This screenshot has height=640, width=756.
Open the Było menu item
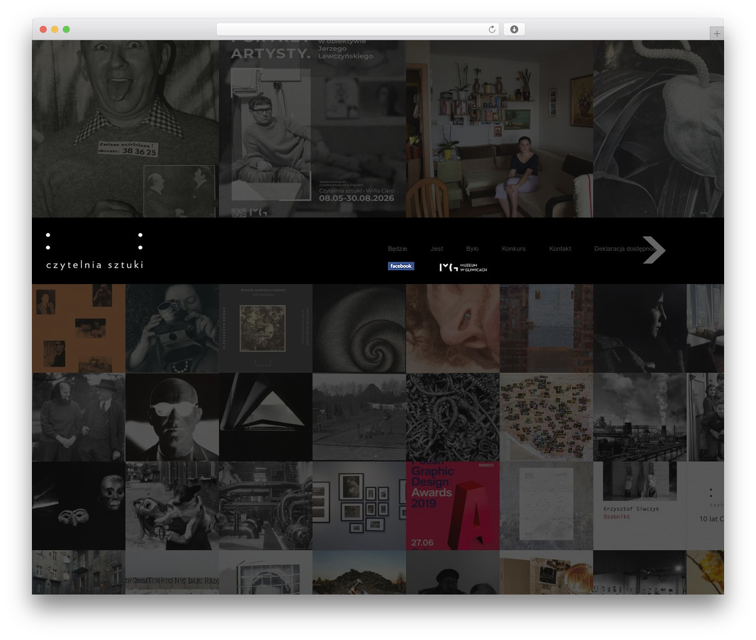pos(472,249)
